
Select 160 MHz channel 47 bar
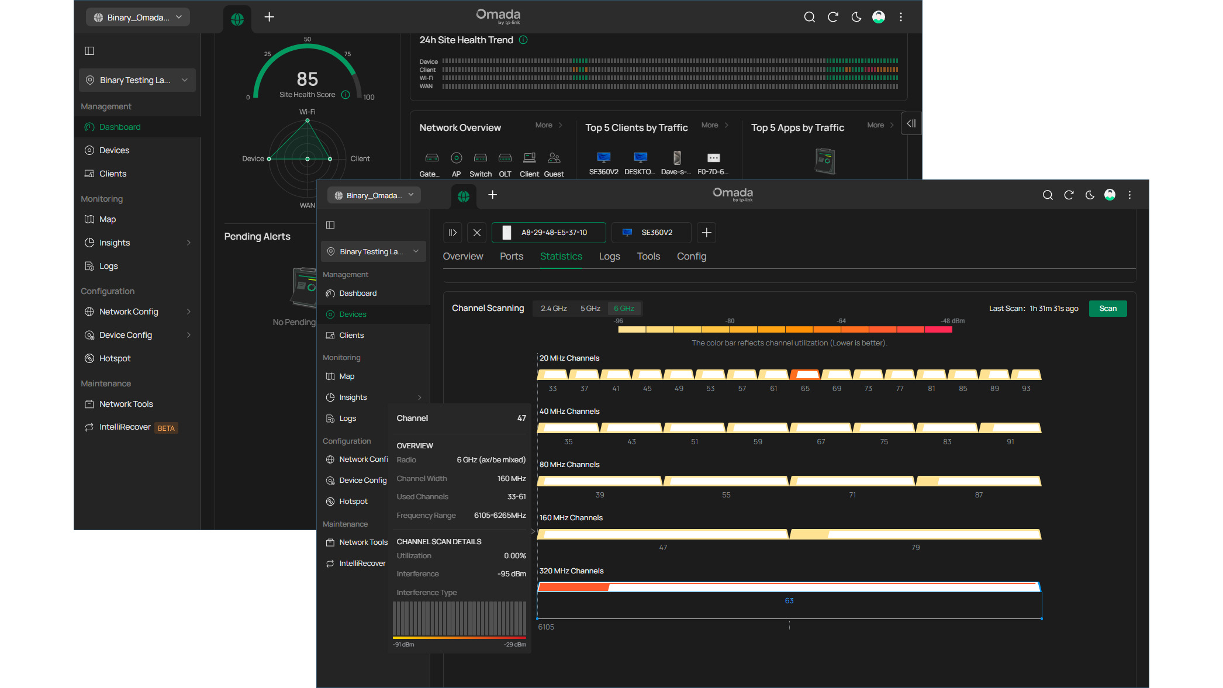(662, 534)
